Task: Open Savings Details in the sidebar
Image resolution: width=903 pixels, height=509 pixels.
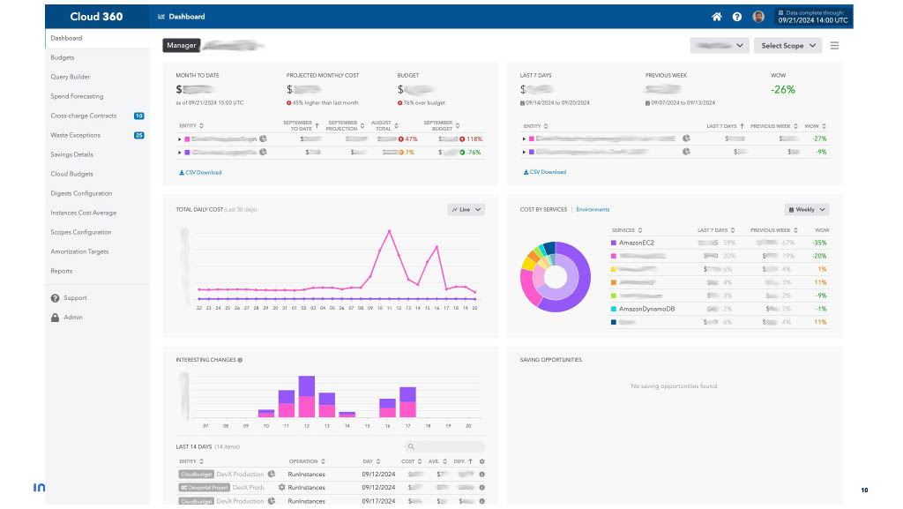Action: (71, 154)
